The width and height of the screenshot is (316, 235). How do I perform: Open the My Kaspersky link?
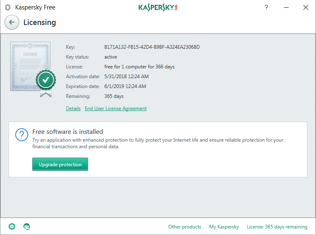tap(224, 227)
